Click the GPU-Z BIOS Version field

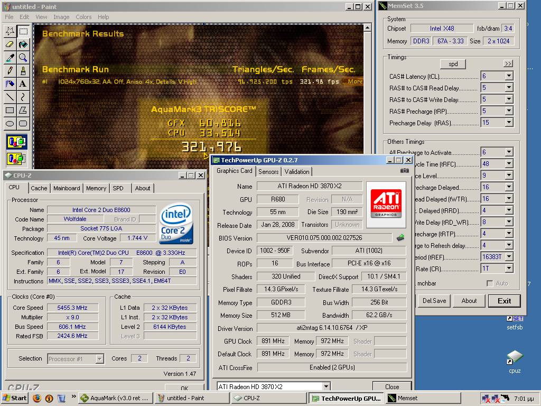point(324,237)
